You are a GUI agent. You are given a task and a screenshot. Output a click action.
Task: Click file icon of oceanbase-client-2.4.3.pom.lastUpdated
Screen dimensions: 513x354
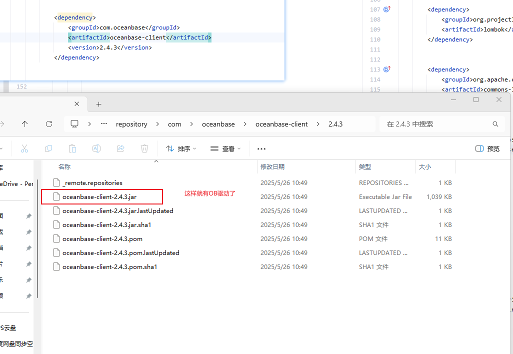pyautogui.click(x=56, y=253)
